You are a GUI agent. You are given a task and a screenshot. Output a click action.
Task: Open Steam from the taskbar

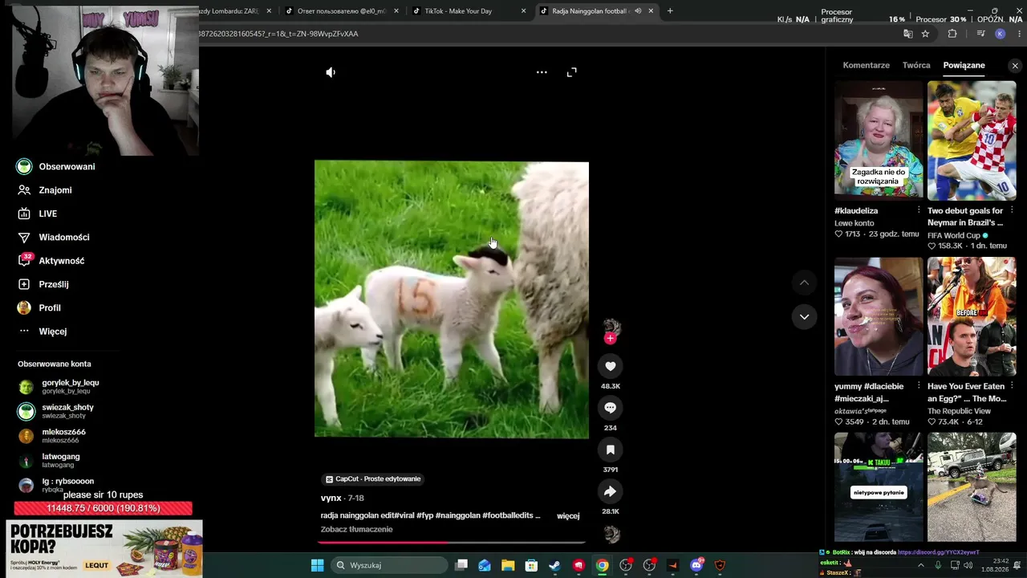tap(554, 565)
